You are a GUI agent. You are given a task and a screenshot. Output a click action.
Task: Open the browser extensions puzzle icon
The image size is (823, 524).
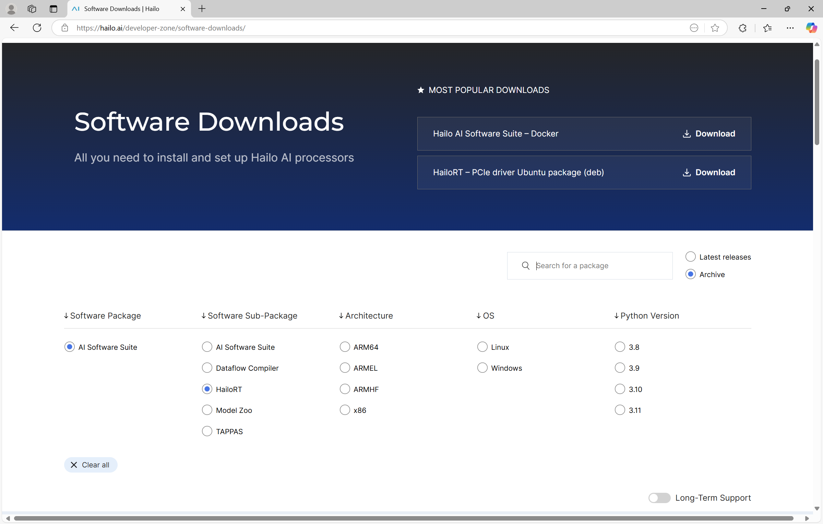coord(742,28)
